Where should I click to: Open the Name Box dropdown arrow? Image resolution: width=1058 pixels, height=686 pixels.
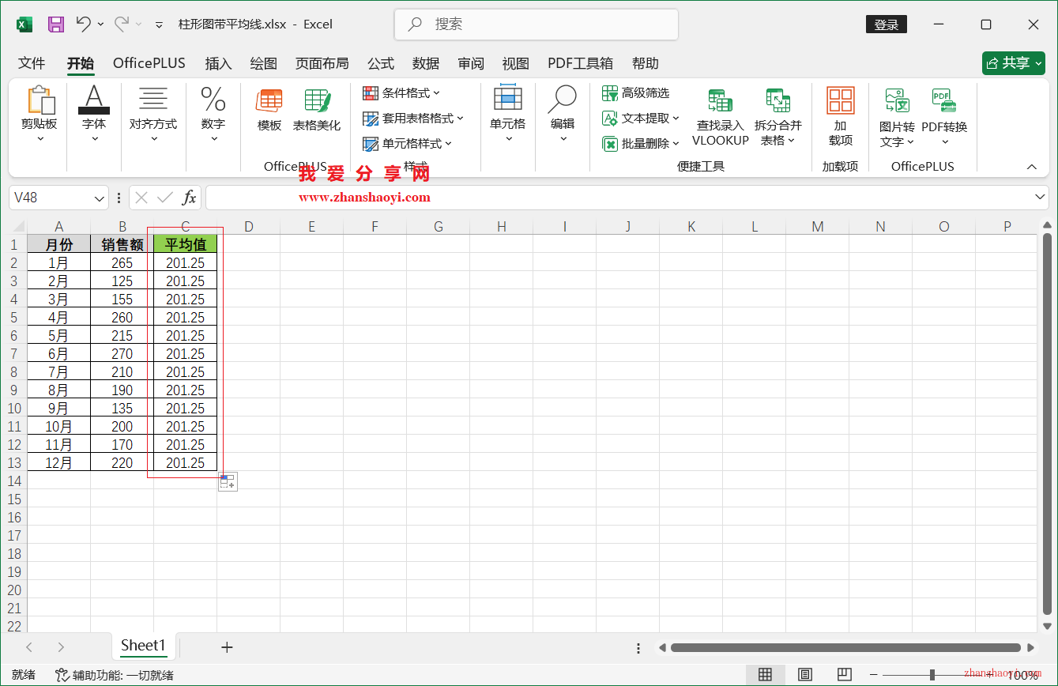(100, 198)
